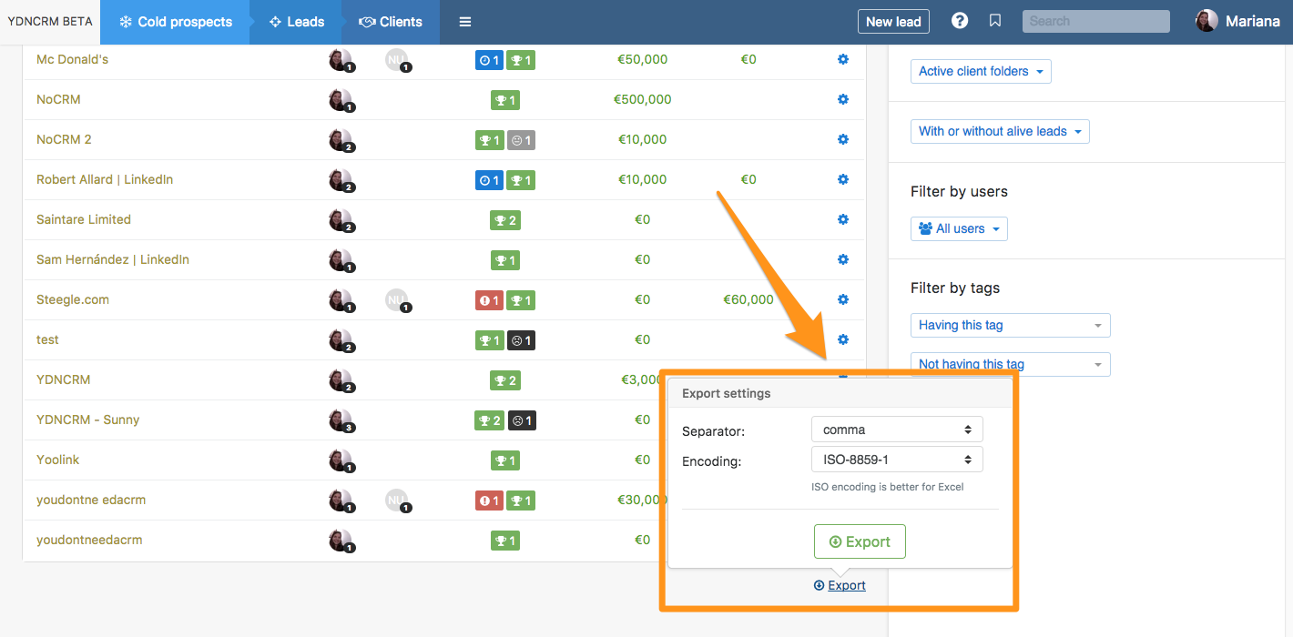Click red overdue badge on Steegle.com
1293x637 pixels.
coord(489,300)
